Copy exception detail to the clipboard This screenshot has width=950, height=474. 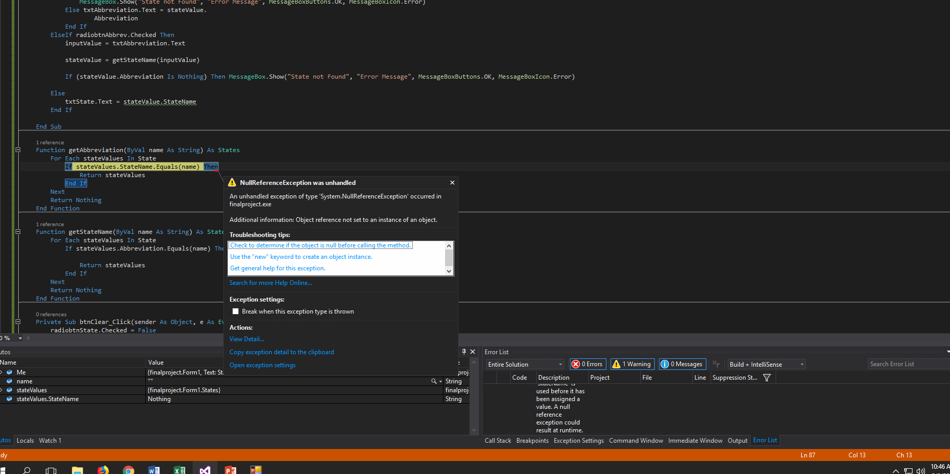coord(282,352)
